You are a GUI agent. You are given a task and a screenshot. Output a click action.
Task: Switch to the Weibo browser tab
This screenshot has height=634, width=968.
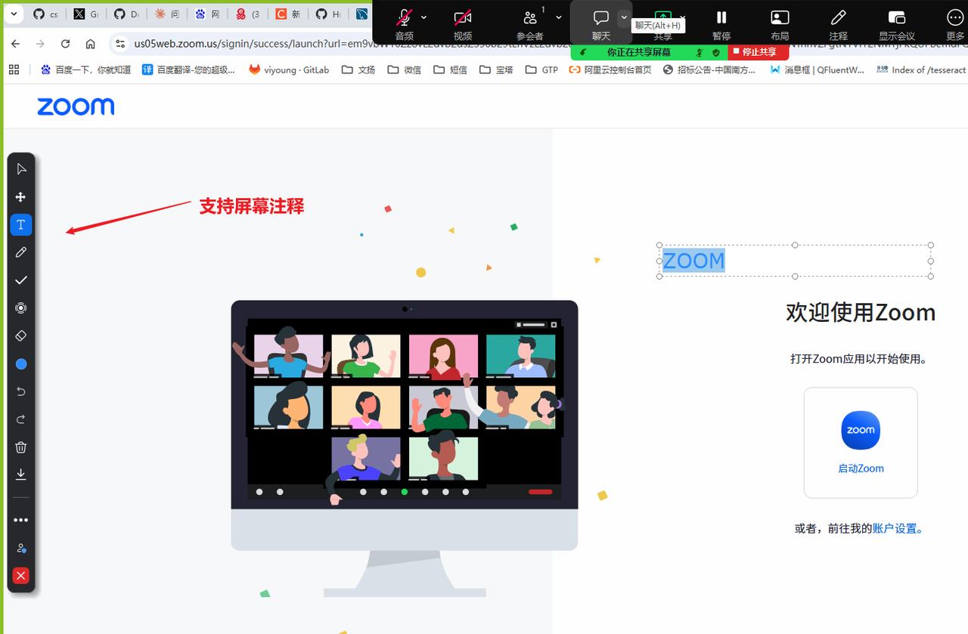click(x=247, y=14)
